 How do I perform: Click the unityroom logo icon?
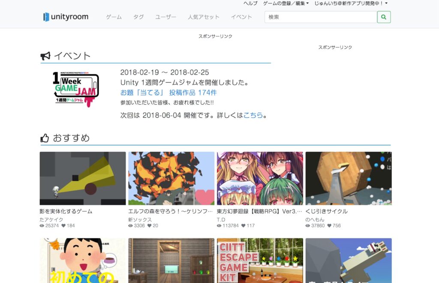(46, 16)
